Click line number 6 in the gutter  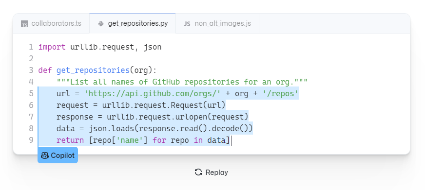31,105
